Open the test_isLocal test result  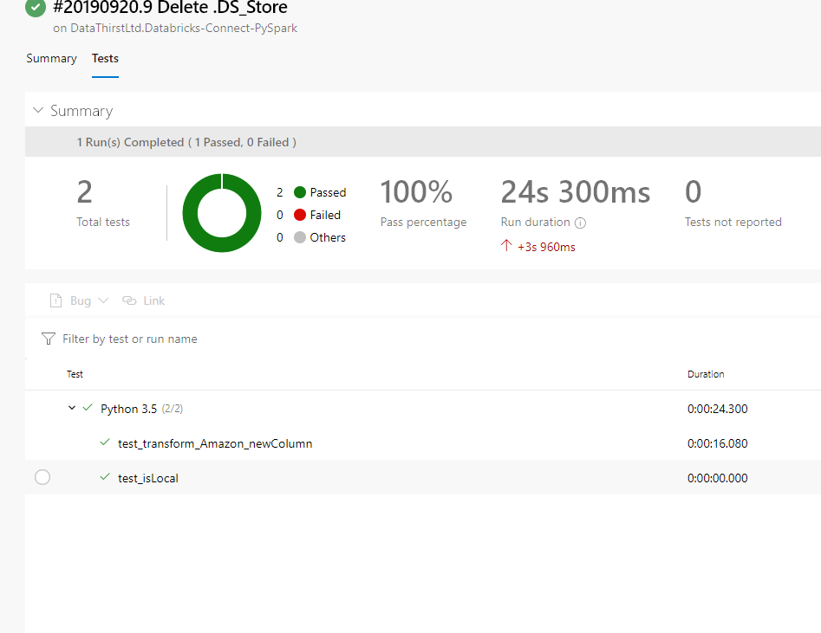pyautogui.click(x=148, y=478)
